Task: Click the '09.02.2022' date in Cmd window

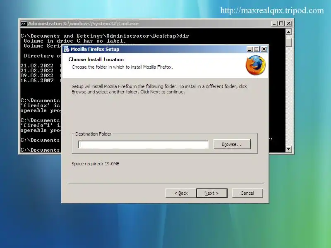Action: (x=37, y=76)
